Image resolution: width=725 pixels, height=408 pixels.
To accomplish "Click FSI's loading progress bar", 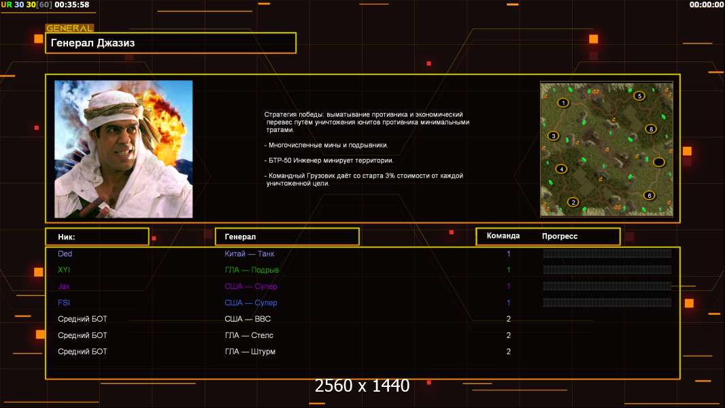I will pos(607,303).
